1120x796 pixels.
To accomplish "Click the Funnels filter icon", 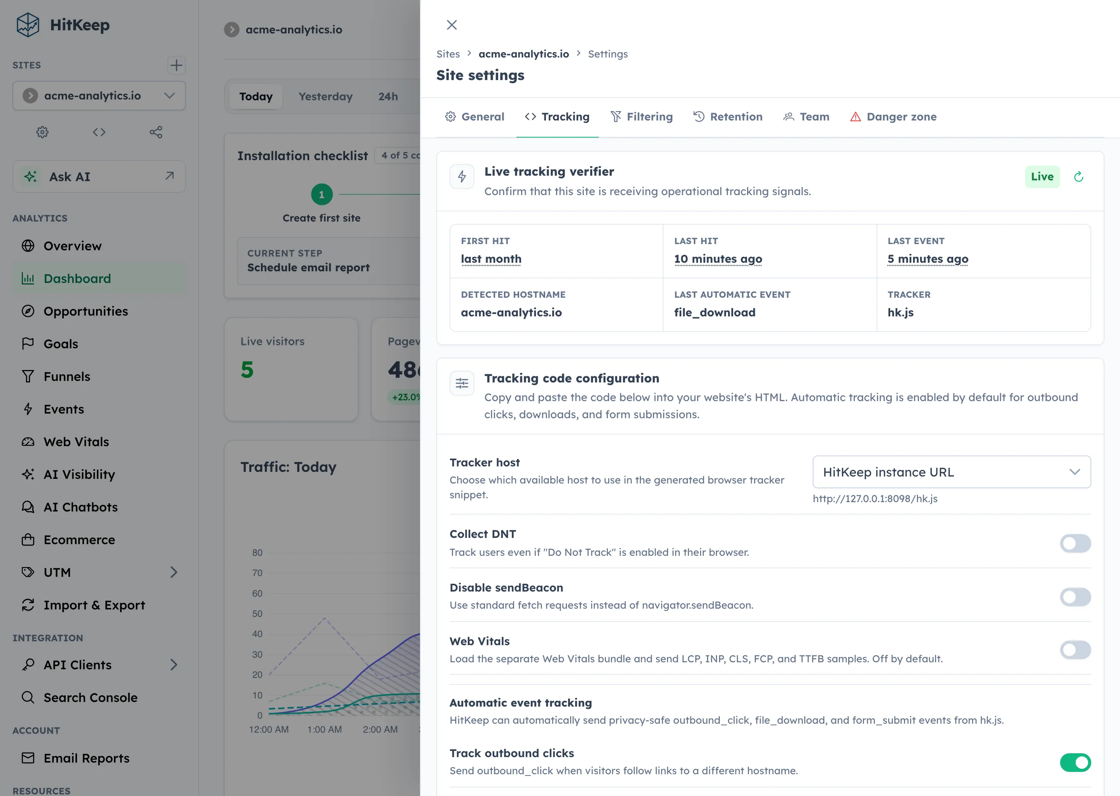I will pos(28,377).
